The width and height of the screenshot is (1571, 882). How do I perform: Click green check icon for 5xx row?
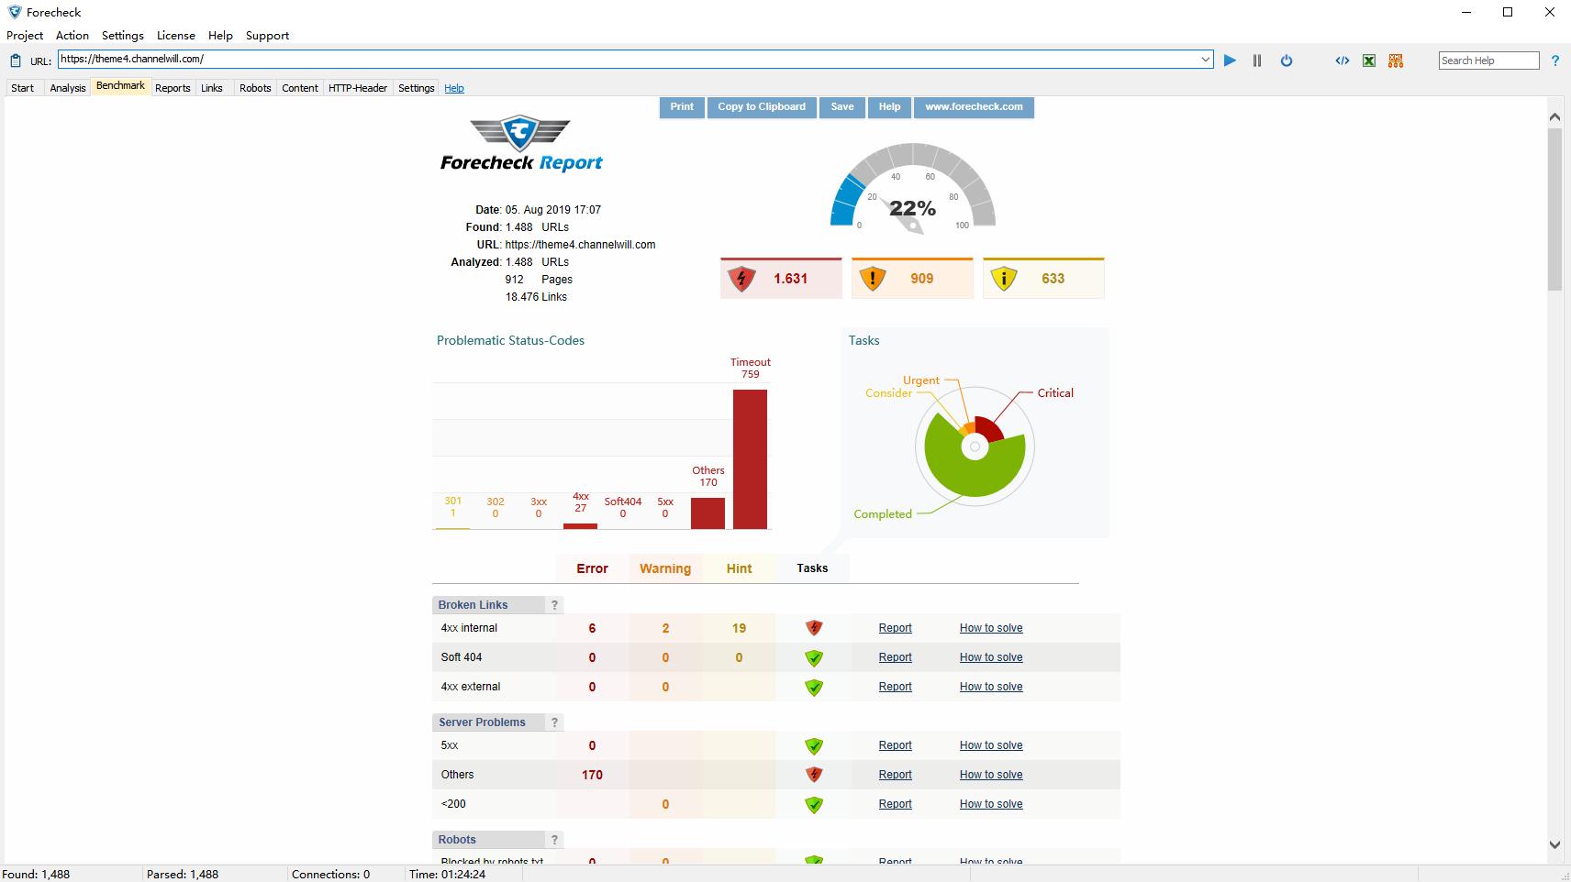tap(813, 745)
